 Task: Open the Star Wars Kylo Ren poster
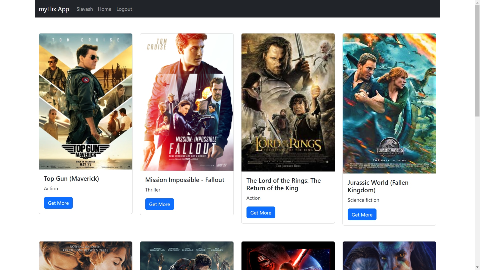pyautogui.click(x=288, y=255)
